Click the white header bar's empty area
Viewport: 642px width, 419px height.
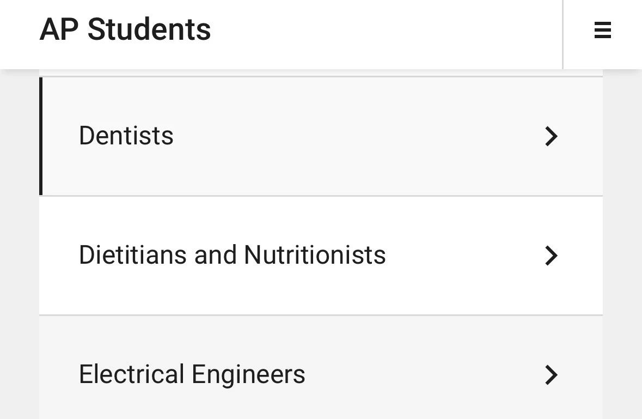tap(381, 33)
